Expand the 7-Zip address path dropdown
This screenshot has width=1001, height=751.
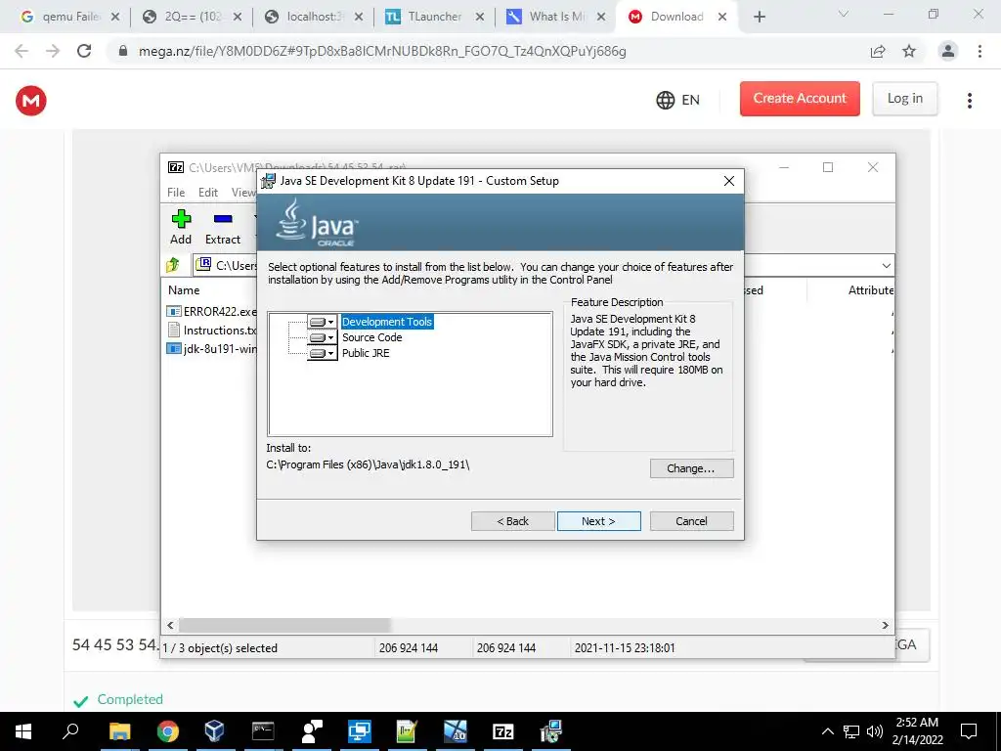886,265
